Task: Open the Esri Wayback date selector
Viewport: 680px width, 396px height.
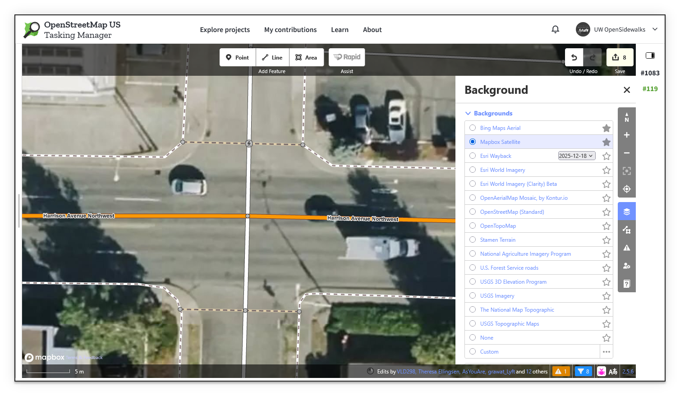Action: tap(576, 155)
